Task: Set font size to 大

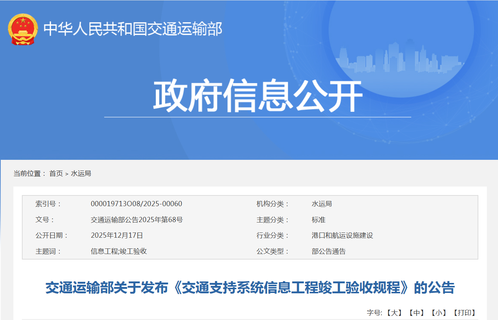Action: [x=394, y=313]
